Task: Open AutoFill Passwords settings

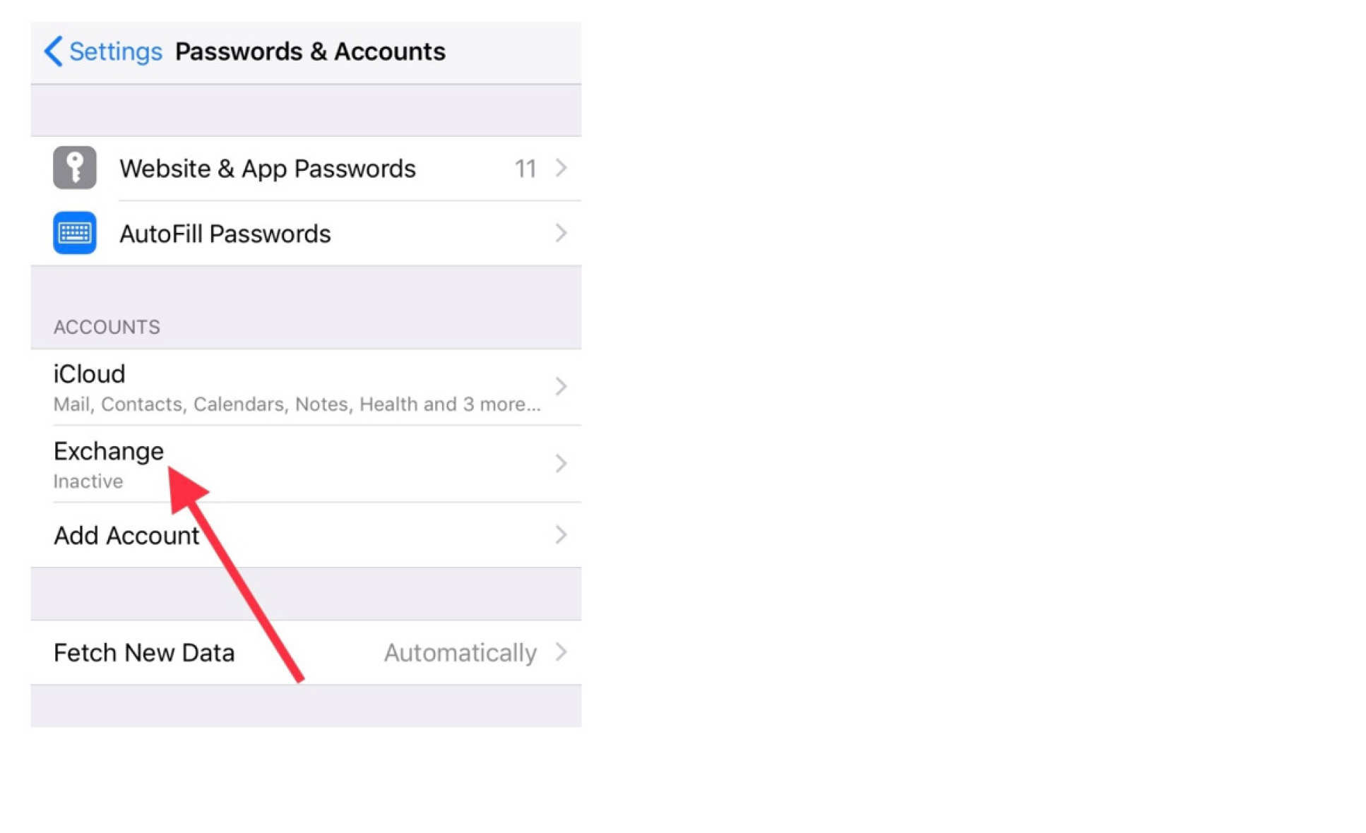Action: [x=225, y=234]
